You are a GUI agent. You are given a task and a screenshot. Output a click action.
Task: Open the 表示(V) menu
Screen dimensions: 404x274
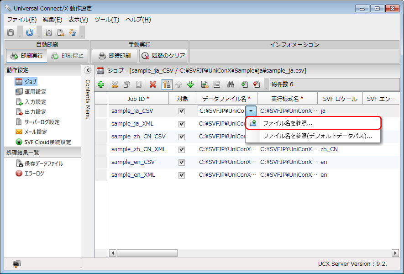(x=78, y=20)
